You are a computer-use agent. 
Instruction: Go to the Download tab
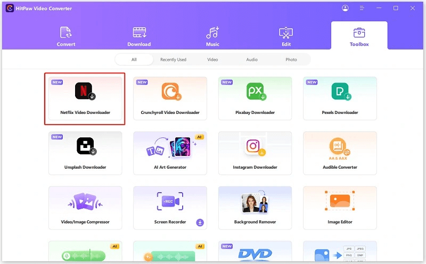point(139,36)
